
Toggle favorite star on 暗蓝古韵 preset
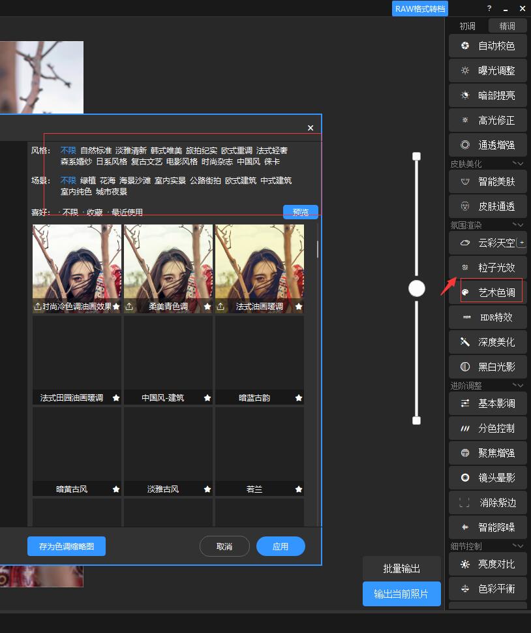pyautogui.click(x=298, y=397)
